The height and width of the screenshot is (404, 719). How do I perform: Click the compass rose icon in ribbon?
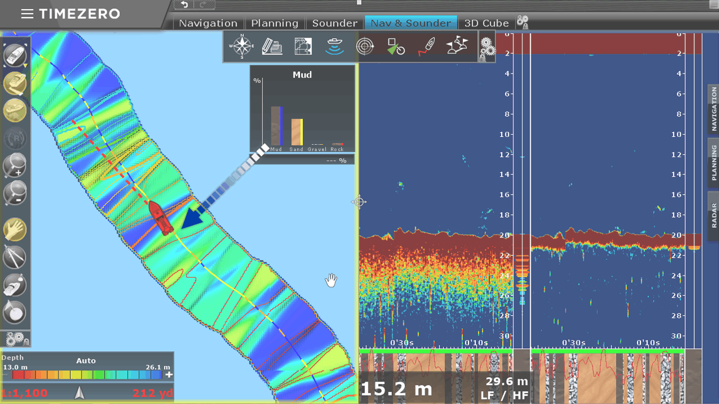click(x=243, y=47)
